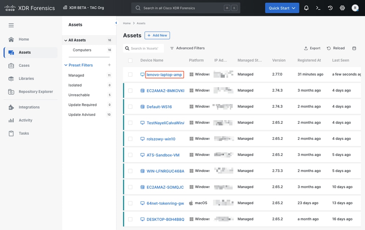The height and width of the screenshot is (230, 365).
Task: Open the notifications bell icon
Action: pos(306,8)
